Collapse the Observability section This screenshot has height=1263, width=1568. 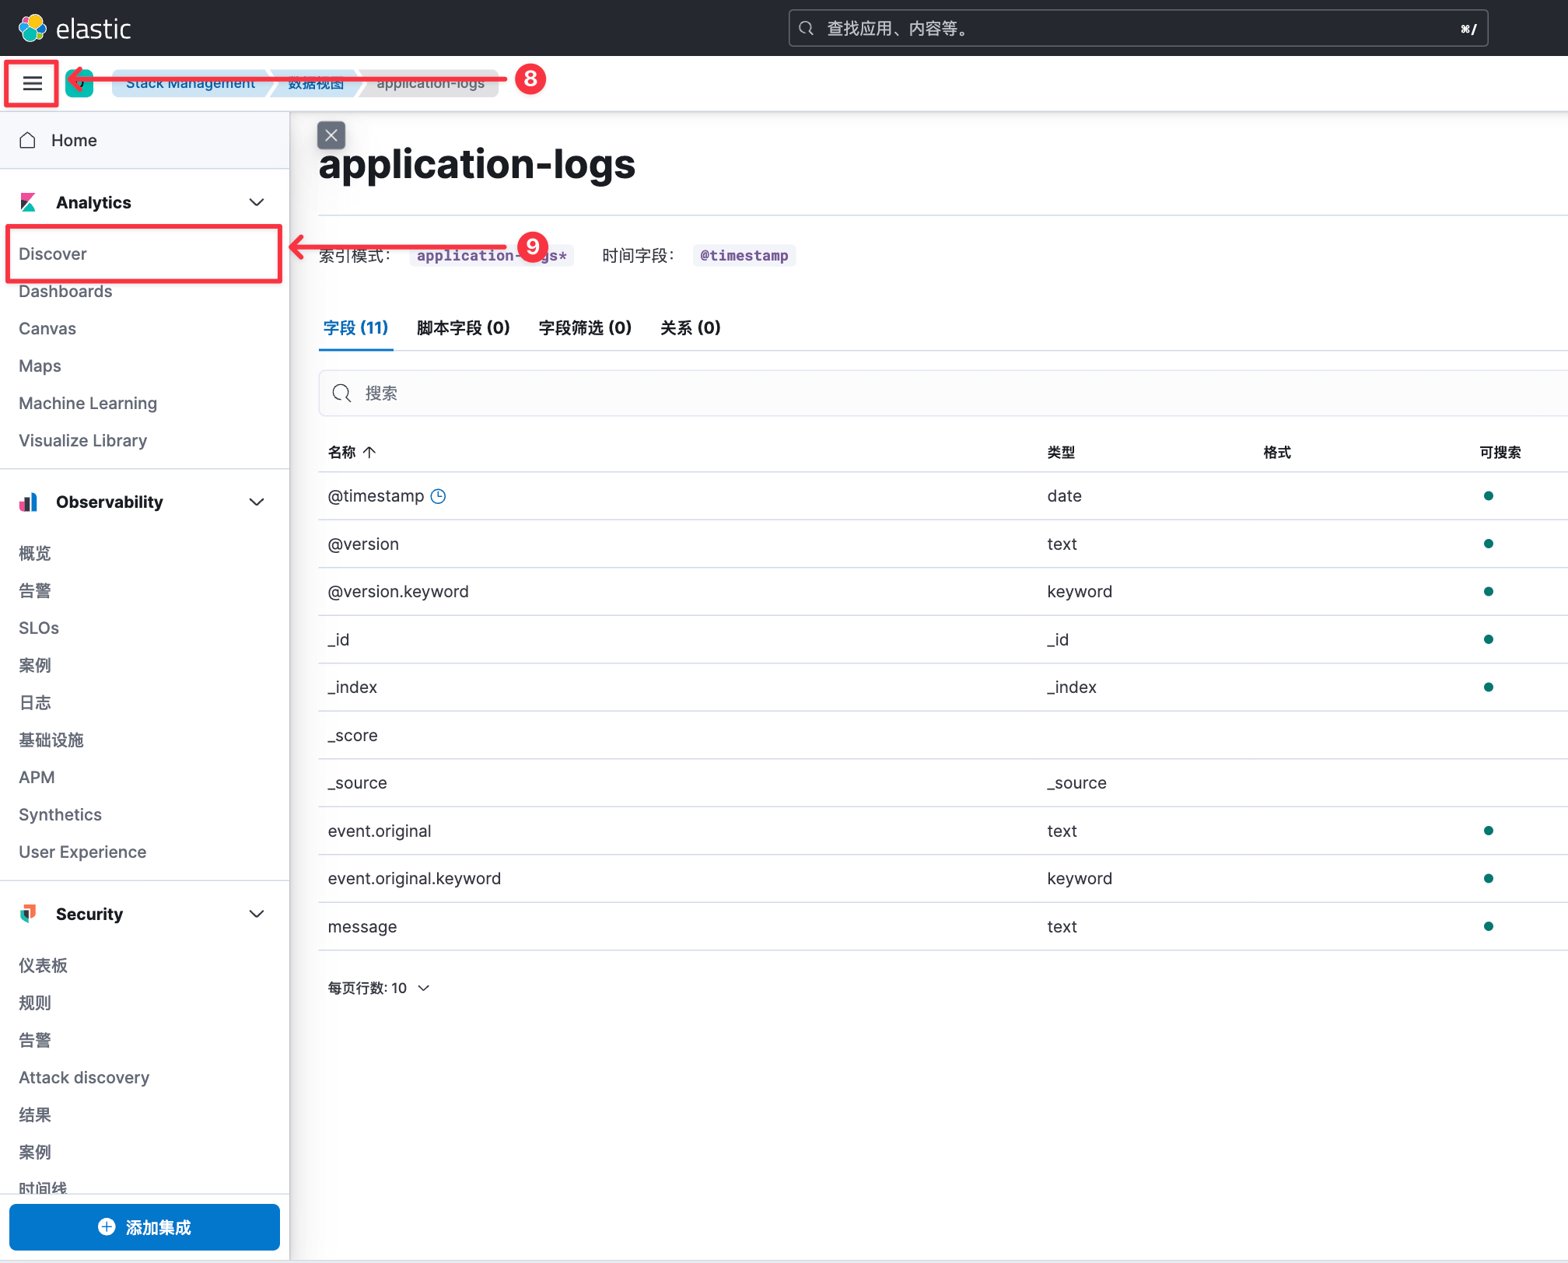257,502
